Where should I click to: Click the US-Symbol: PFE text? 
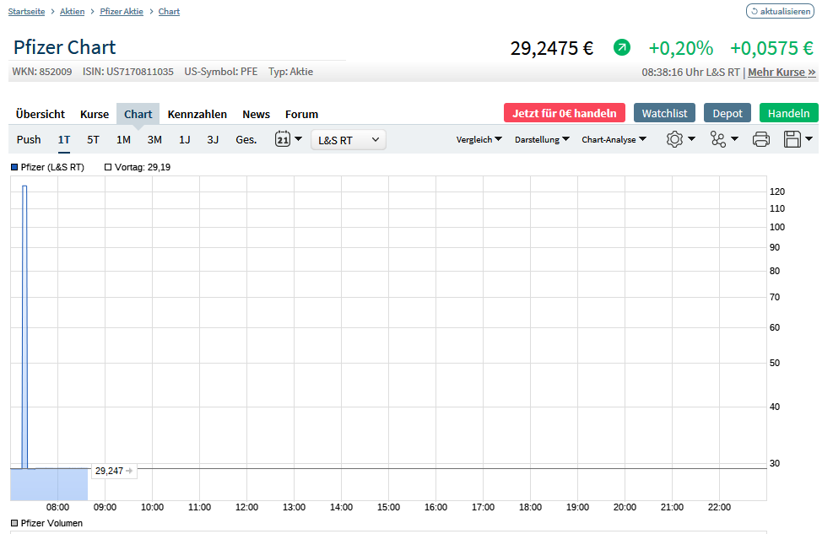[x=221, y=72]
